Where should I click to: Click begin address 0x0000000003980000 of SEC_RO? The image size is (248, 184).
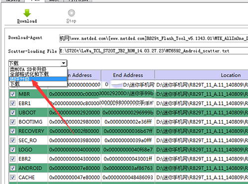[x=74, y=140]
